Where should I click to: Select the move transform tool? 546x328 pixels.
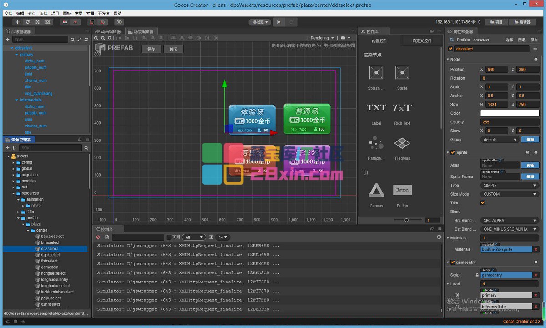18,22
